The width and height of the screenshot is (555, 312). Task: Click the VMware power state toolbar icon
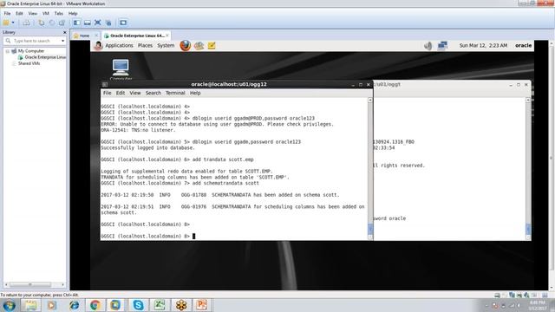click(6, 23)
